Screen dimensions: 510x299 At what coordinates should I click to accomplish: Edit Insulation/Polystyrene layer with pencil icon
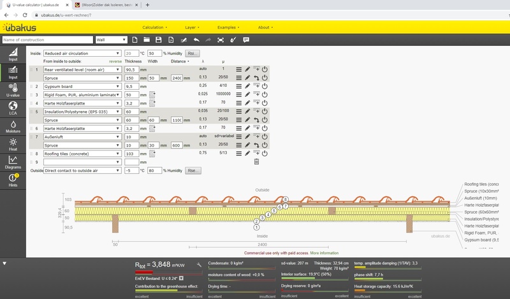(x=247, y=112)
